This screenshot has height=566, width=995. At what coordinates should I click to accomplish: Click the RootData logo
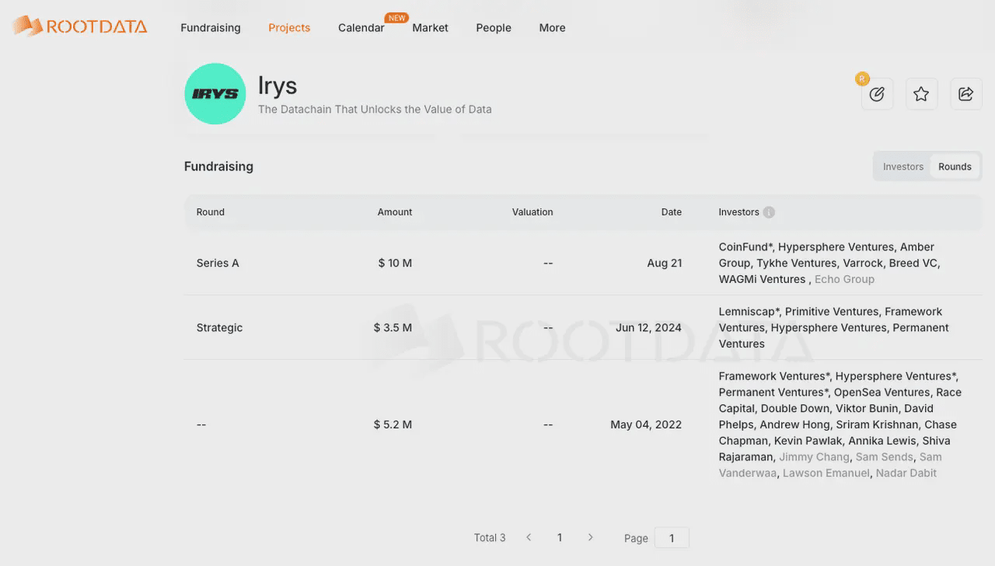point(79,26)
